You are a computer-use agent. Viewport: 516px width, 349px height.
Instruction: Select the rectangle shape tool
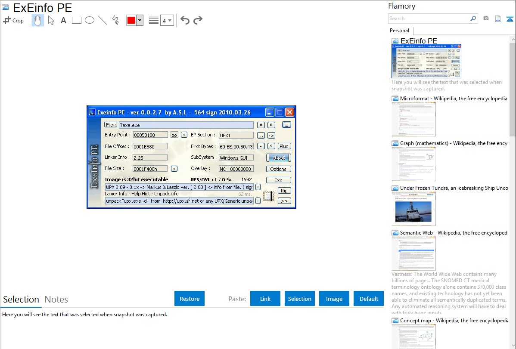[x=77, y=20]
